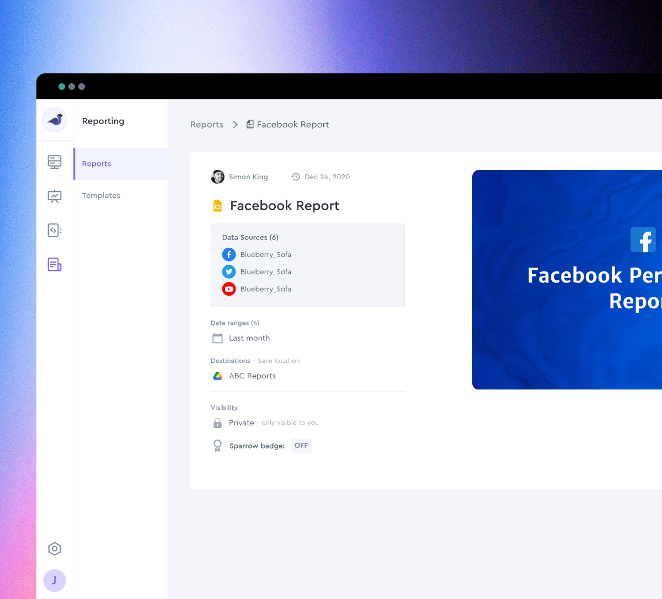The image size is (662, 599).
Task: Click the Google Drive icon
Action: [x=217, y=376]
